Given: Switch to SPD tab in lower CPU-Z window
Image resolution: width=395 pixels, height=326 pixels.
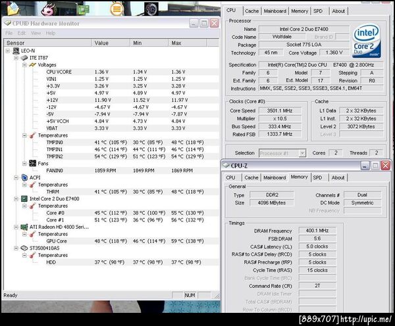Looking at the screenshot, I should tap(317, 177).
